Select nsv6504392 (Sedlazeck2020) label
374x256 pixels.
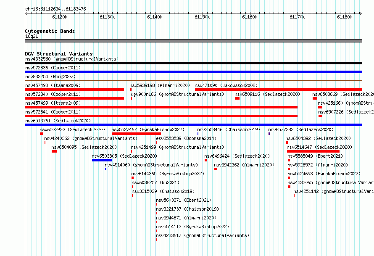click(318, 138)
